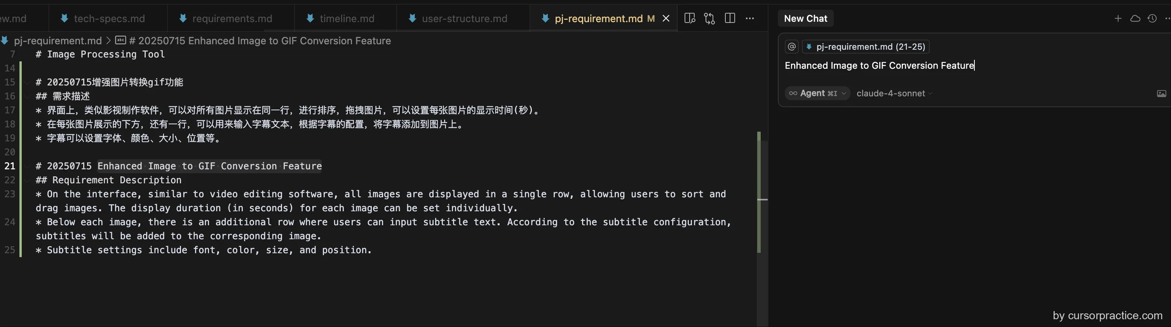Open the claude-4-sonnet model selector
This screenshot has width=1171, height=327.
coord(894,93)
